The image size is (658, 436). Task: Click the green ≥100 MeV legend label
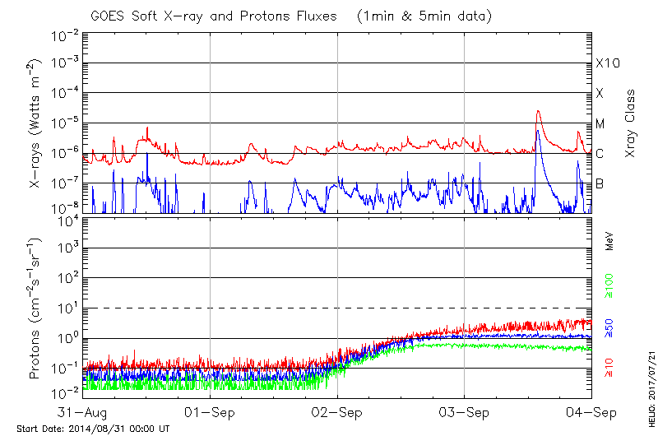pyautogui.click(x=609, y=284)
